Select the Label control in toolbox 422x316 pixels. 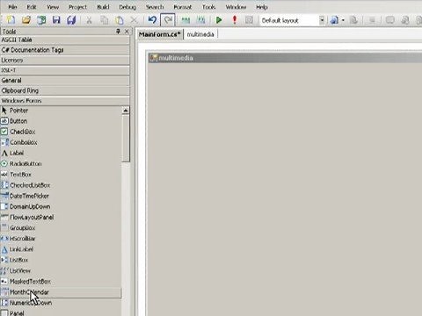pos(61,153)
